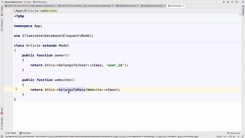This screenshot has width=245, height=138.
Task: Click the app folder in the breadcrumb
Action: point(28,2)
